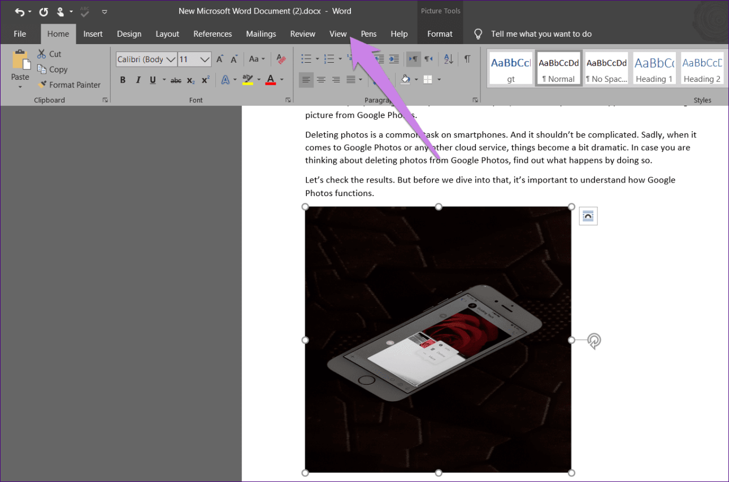Viewport: 729px width, 482px height.
Task: Open the View ribbon tab
Action: pos(338,34)
